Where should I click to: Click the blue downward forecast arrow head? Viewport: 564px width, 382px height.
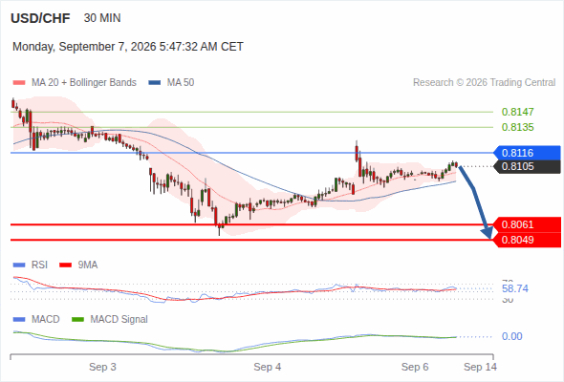(488, 233)
